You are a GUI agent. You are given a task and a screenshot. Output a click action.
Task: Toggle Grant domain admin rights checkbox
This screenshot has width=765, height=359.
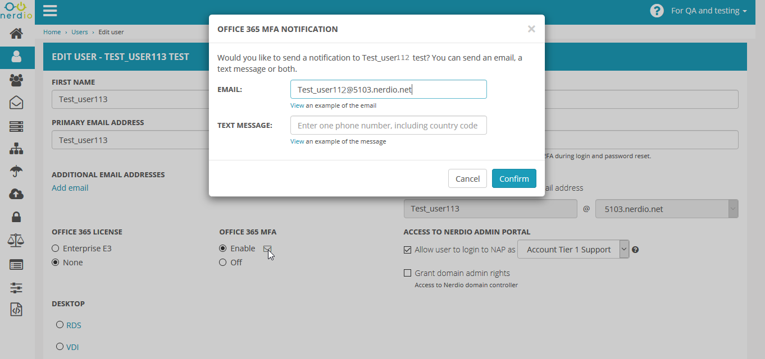point(408,273)
